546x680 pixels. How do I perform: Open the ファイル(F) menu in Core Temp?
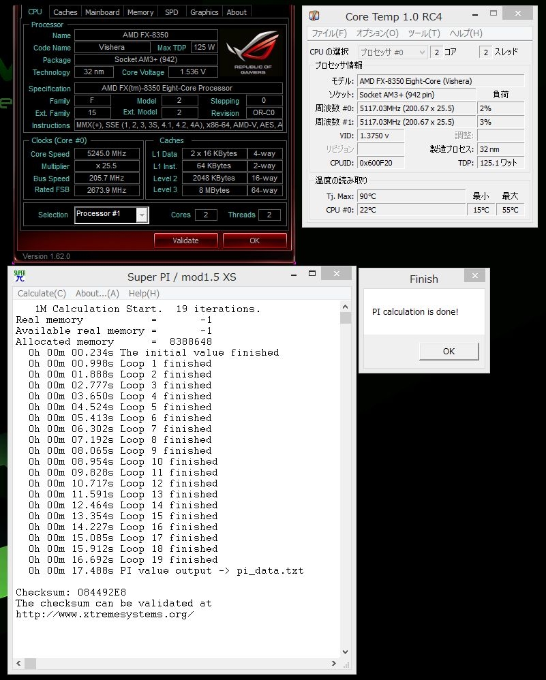point(329,33)
